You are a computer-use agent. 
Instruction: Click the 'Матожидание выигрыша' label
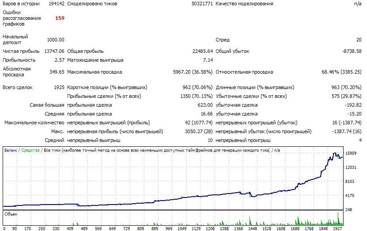tap(95, 60)
